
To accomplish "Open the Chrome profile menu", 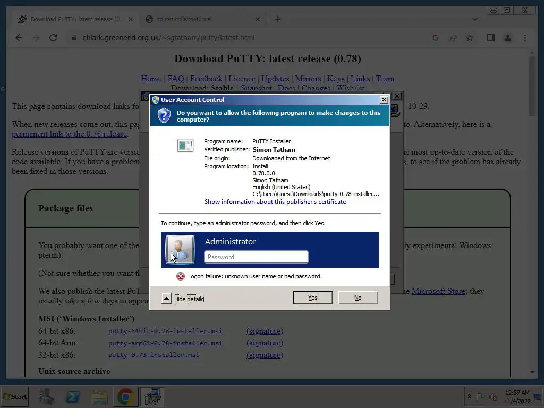I will pos(507,38).
